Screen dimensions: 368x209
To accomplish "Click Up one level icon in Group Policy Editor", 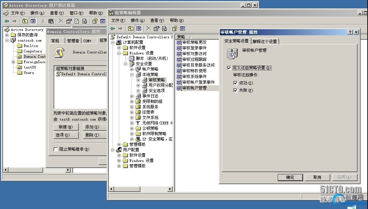I will 131,29.
